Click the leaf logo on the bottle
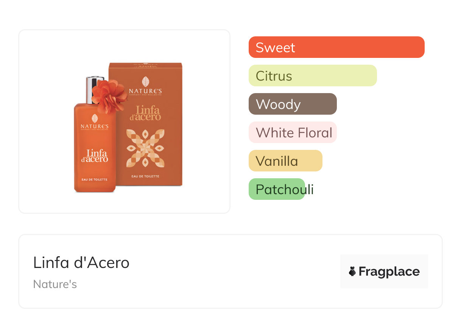The width and height of the screenshot is (461, 327). pos(94,118)
